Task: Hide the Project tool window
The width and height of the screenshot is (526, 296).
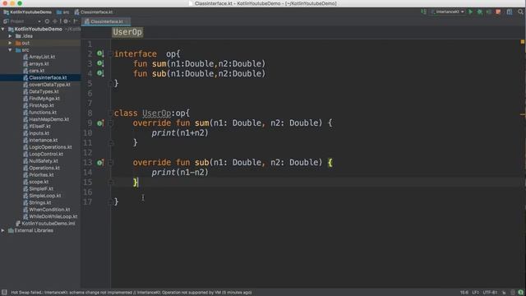Action: click(76, 21)
